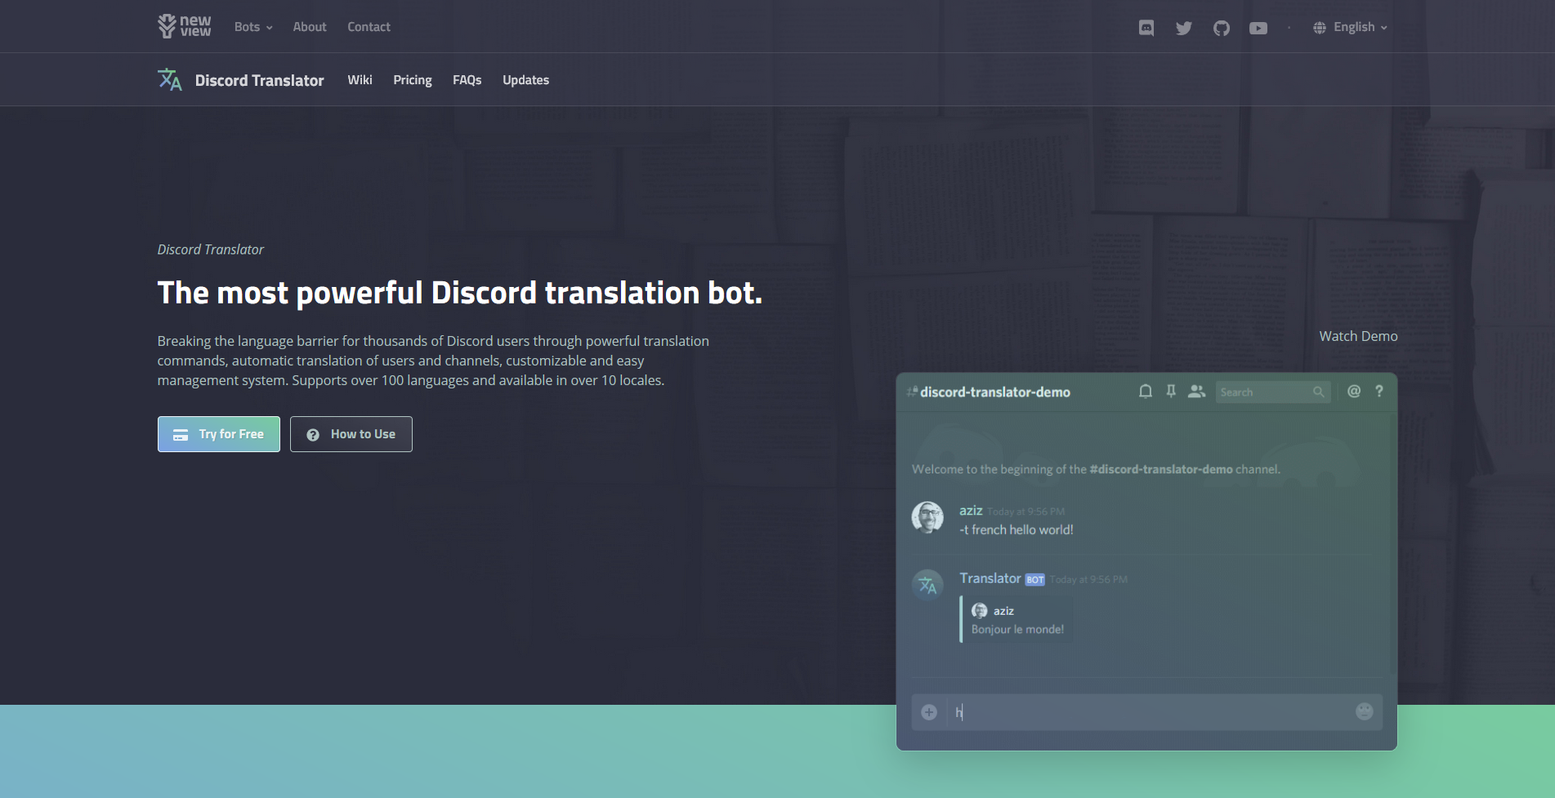
Task: Open the Pricing tab
Action: (413, 80)
